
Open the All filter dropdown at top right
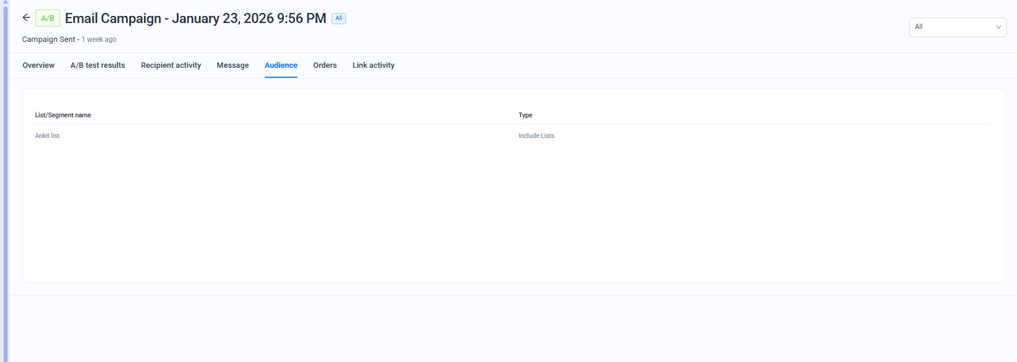tap(957, 27)
